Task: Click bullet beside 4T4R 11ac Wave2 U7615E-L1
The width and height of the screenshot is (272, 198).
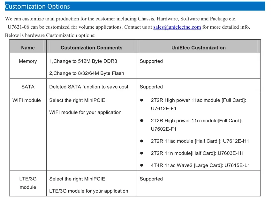Action: (x=141, y=165)
